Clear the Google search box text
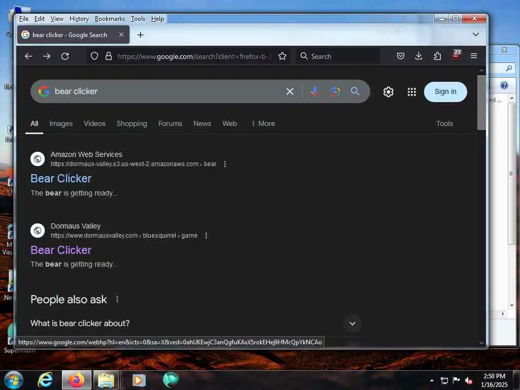The image size is (520, 390). 290,91
